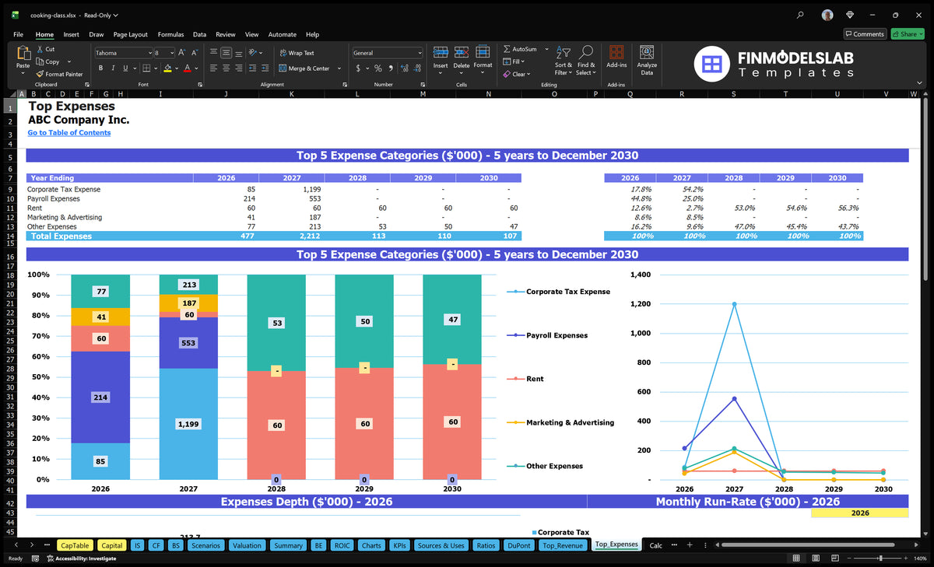This screenshot has height=567, width=934.
Task: Toggle underline formatting
Action: click(125, 68)
